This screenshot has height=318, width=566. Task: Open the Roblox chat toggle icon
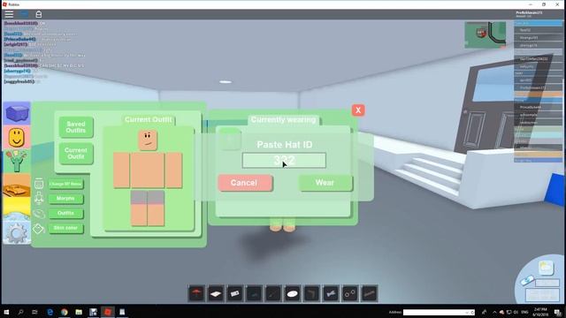click(x=24, y=14)
